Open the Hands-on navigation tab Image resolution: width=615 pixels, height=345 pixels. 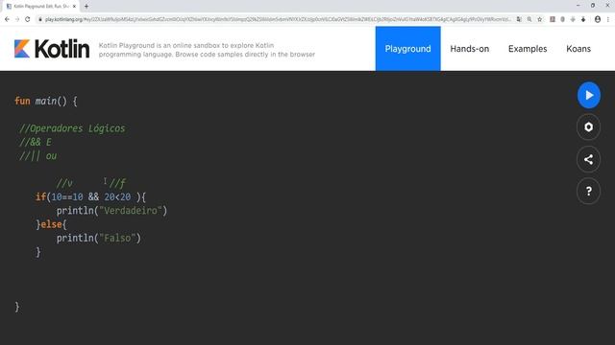click(470, 49)
